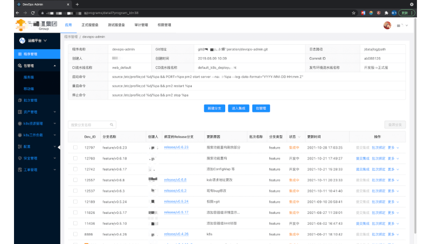431x244 pixels.
Task: Open the user account dropdown arrow
Action: [407, 25]
